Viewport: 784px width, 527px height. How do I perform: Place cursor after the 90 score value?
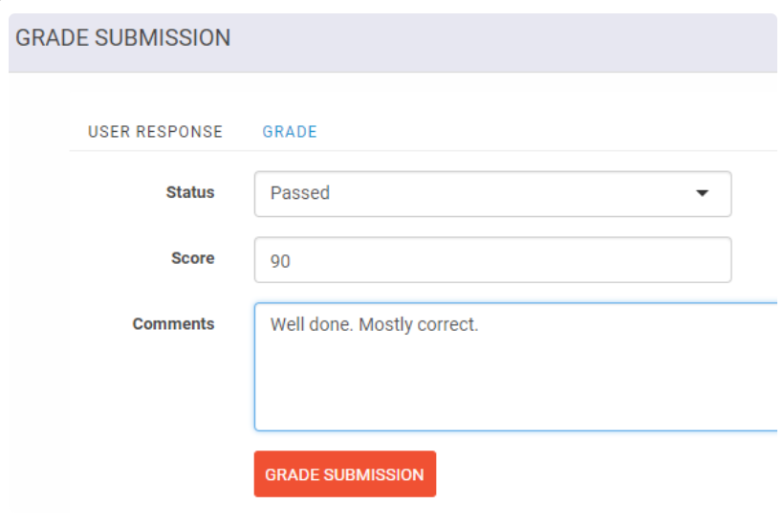coord(291,261)
